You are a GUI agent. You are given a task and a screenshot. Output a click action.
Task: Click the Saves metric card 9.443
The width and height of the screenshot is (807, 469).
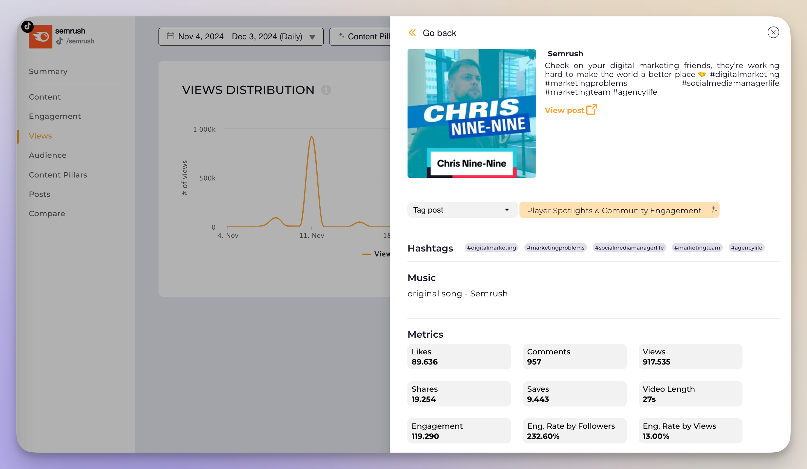pos(575,394)
